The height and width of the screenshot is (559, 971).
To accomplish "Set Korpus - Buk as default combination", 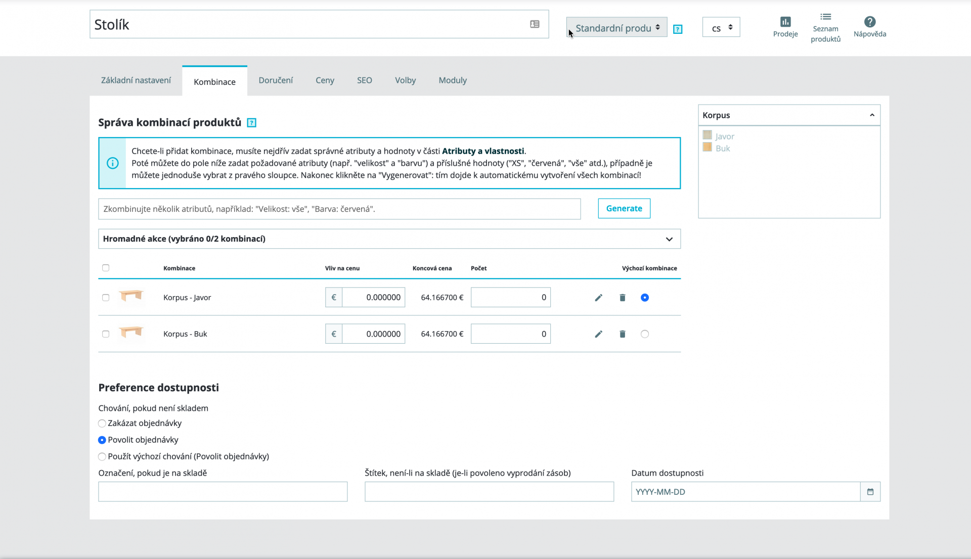I will click(644, 334).
